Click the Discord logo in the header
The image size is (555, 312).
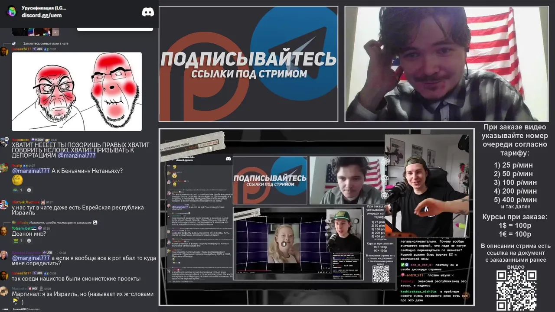[x=148, y=12]
